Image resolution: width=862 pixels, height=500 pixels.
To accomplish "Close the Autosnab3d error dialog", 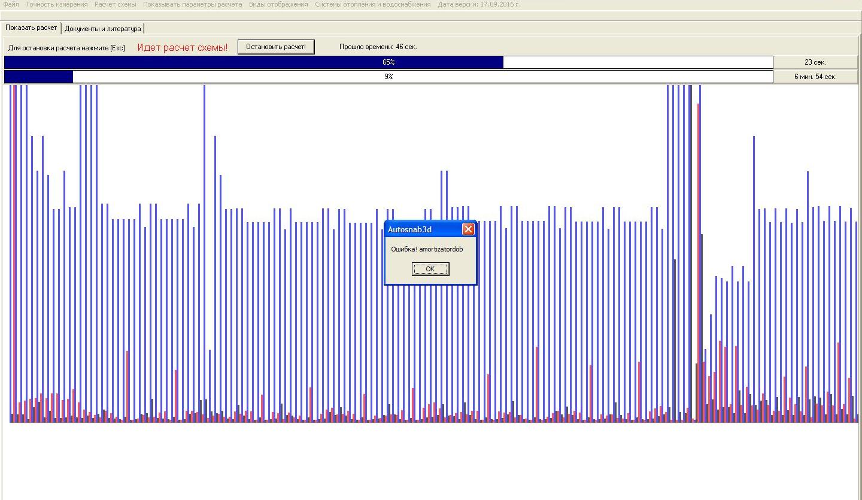I will [x=468, y=229].
